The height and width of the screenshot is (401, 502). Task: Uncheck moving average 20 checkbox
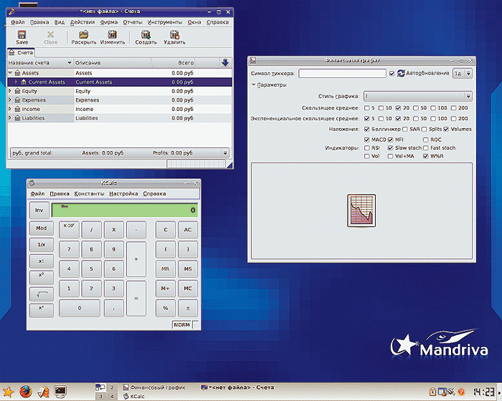(x=398, y=108)
